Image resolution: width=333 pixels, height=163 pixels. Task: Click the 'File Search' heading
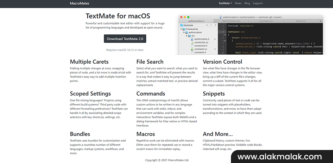pos(150,62)
